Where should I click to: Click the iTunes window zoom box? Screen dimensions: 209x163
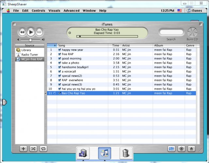click(x=201, y=24)
